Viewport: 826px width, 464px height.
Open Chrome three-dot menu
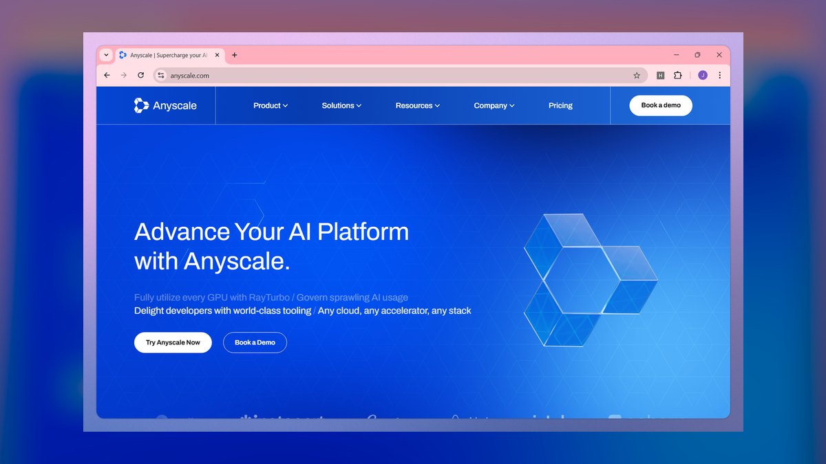point(720,76)
